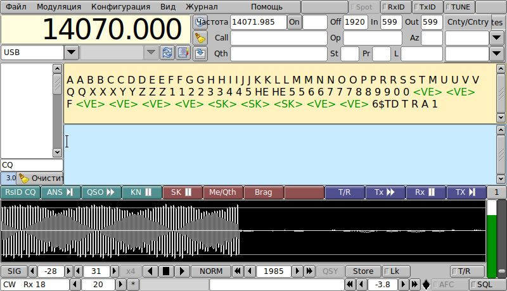Viewport: 507px width, 291px height.
Task: Click the broom icon beside the Call field
Action: tap(200, 38)
